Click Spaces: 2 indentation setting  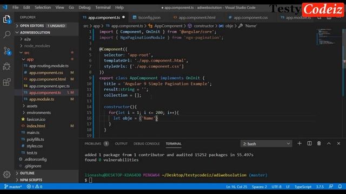(259, 187)
